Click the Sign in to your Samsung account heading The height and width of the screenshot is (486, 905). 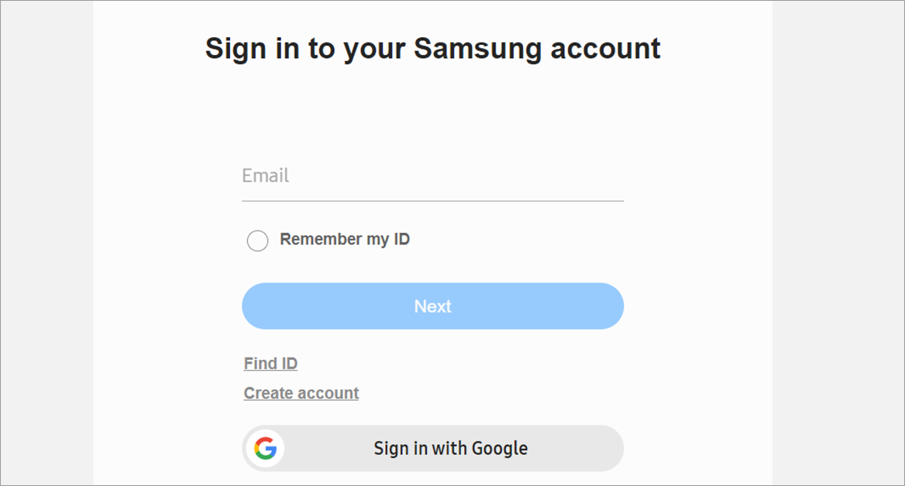coord(432,48)
